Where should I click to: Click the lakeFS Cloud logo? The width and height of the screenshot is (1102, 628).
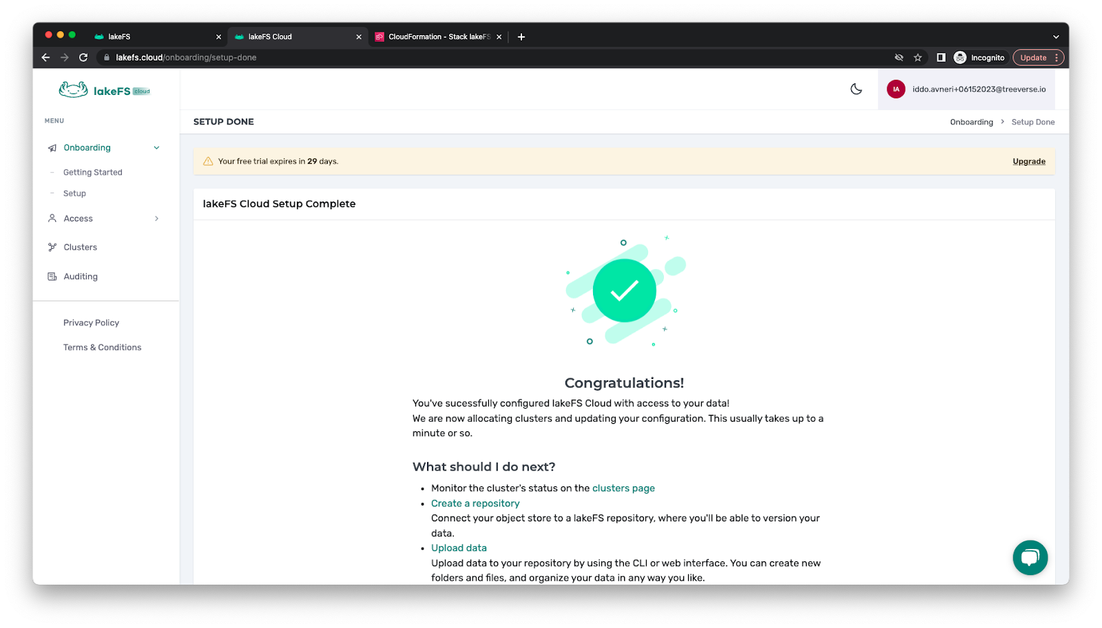click(x=105, y=90)
